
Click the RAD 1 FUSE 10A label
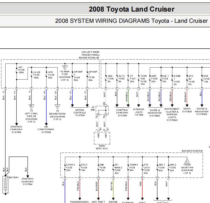165,79
